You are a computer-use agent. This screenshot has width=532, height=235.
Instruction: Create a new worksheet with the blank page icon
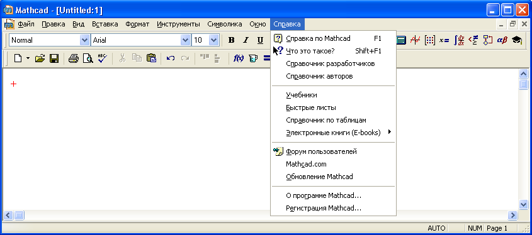click(18, 58)
